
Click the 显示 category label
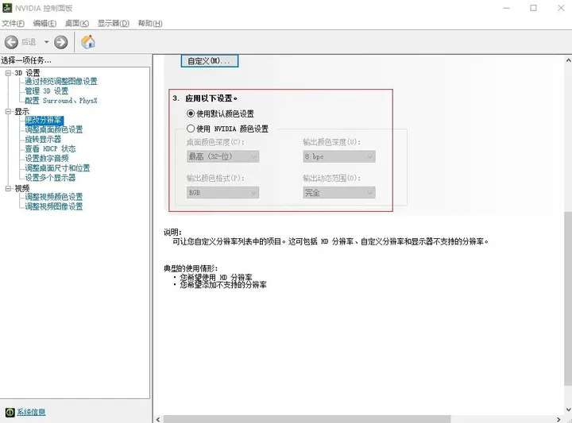[x=21, y=111]
